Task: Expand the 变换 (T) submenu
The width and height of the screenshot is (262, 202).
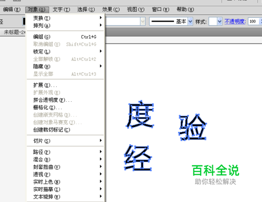Action: 65,18
